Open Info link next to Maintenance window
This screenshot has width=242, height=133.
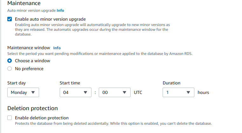tap(57, 48)
